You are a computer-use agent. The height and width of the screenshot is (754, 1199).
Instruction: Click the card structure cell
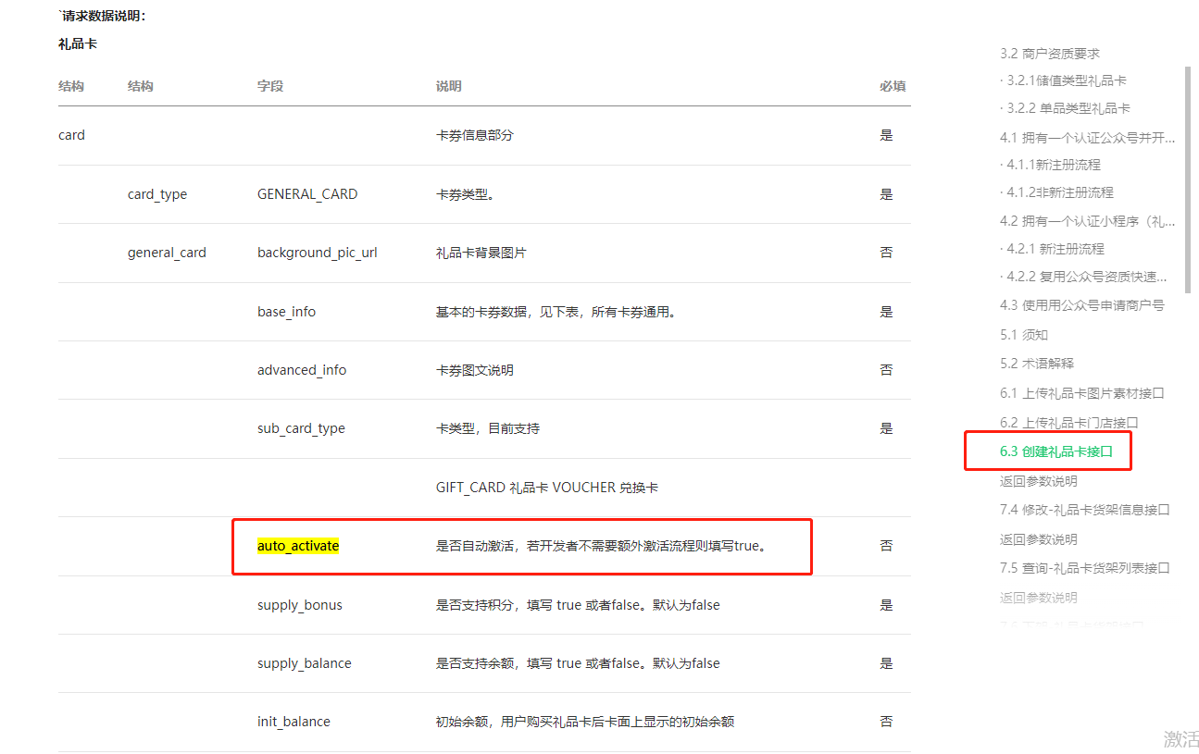click(71, 135)
